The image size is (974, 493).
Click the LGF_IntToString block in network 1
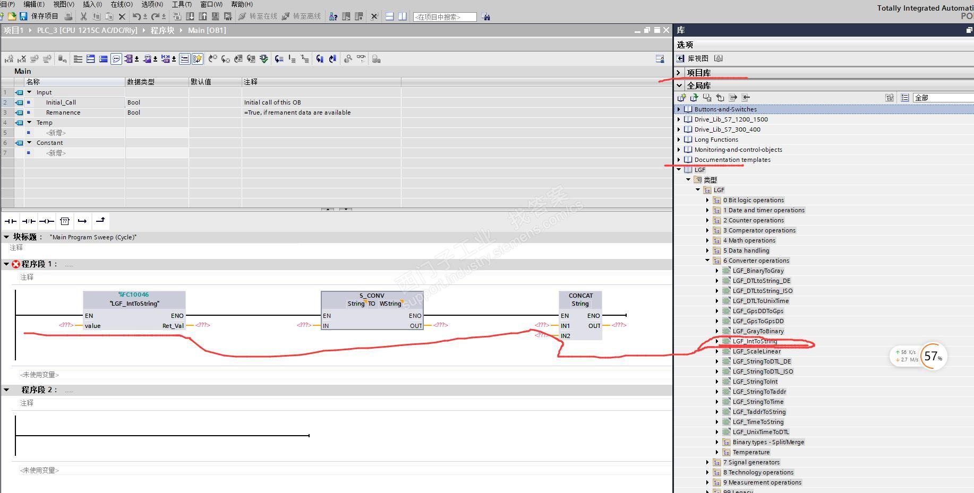pos(134,310)
